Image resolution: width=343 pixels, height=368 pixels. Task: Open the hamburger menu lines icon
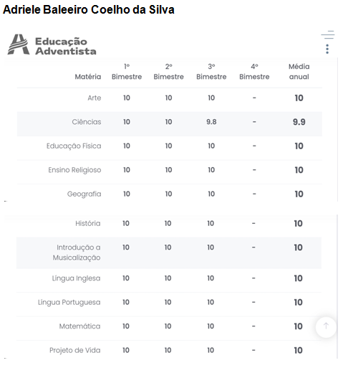click(328, 34)
